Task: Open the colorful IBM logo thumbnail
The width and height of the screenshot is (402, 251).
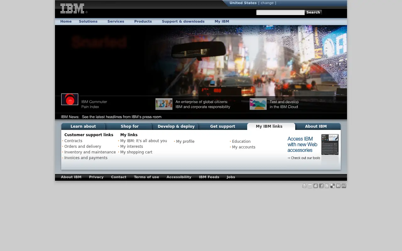Action: (164, 104)
